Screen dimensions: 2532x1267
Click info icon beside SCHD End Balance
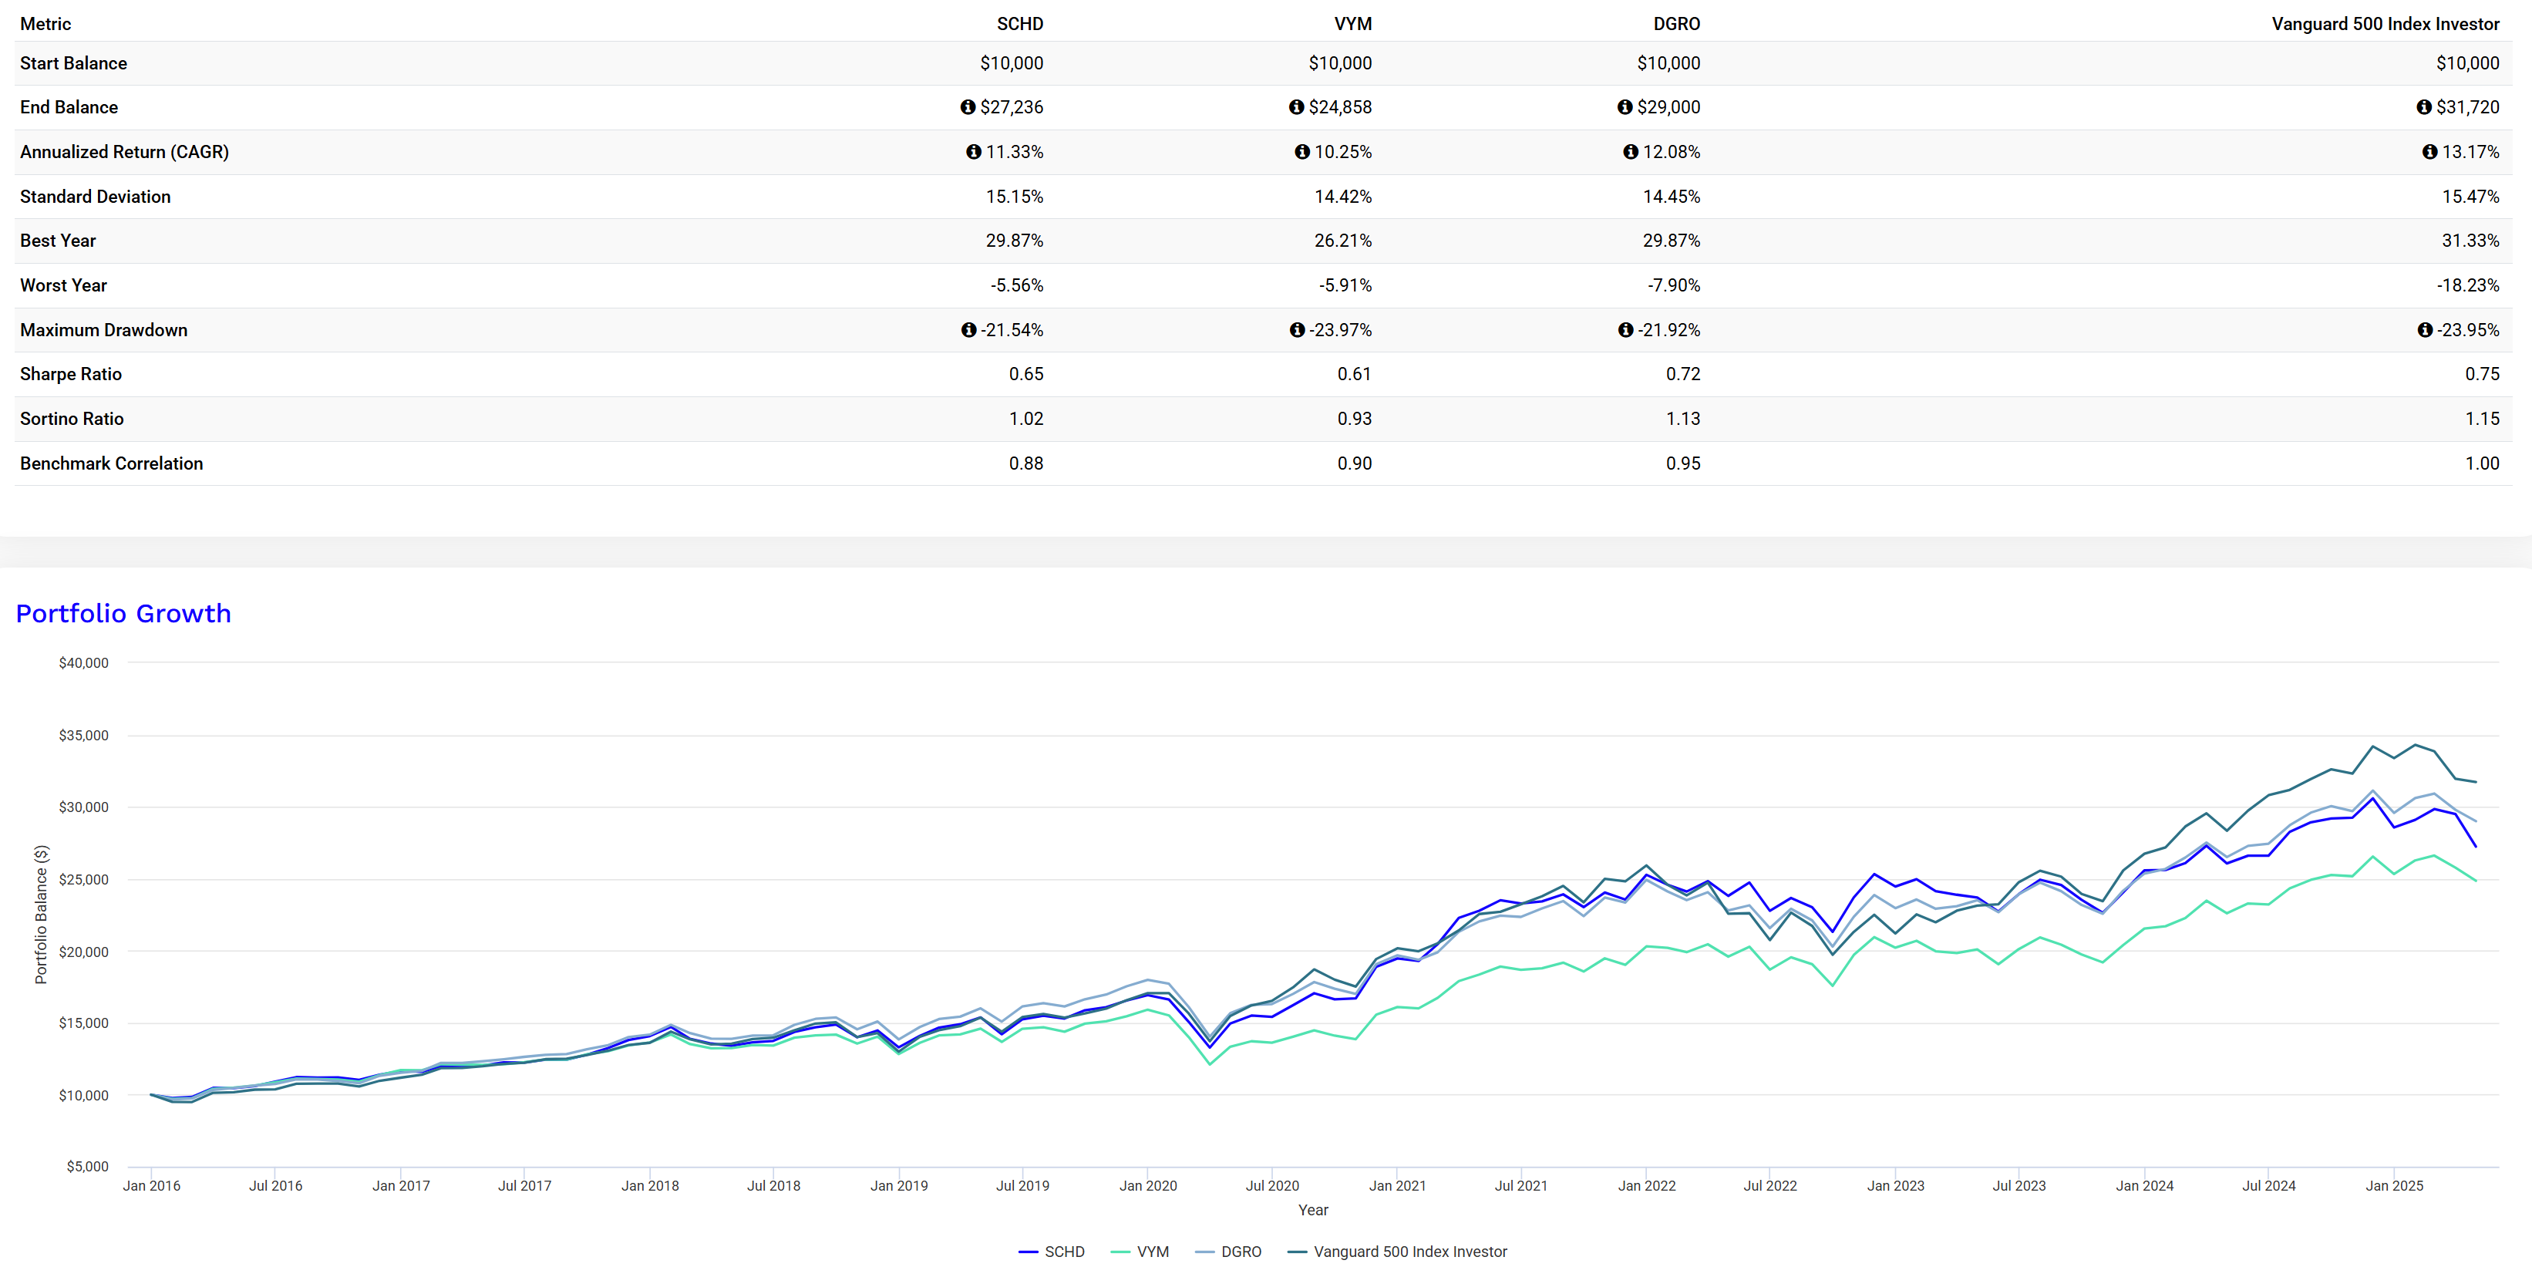tap(967, 107)
